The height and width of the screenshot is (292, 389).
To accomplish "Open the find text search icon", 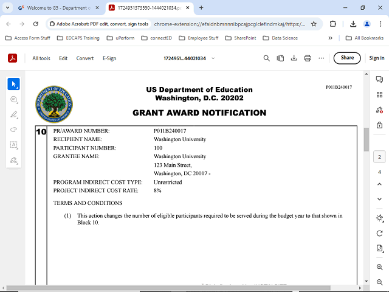I will pos(266,58).
